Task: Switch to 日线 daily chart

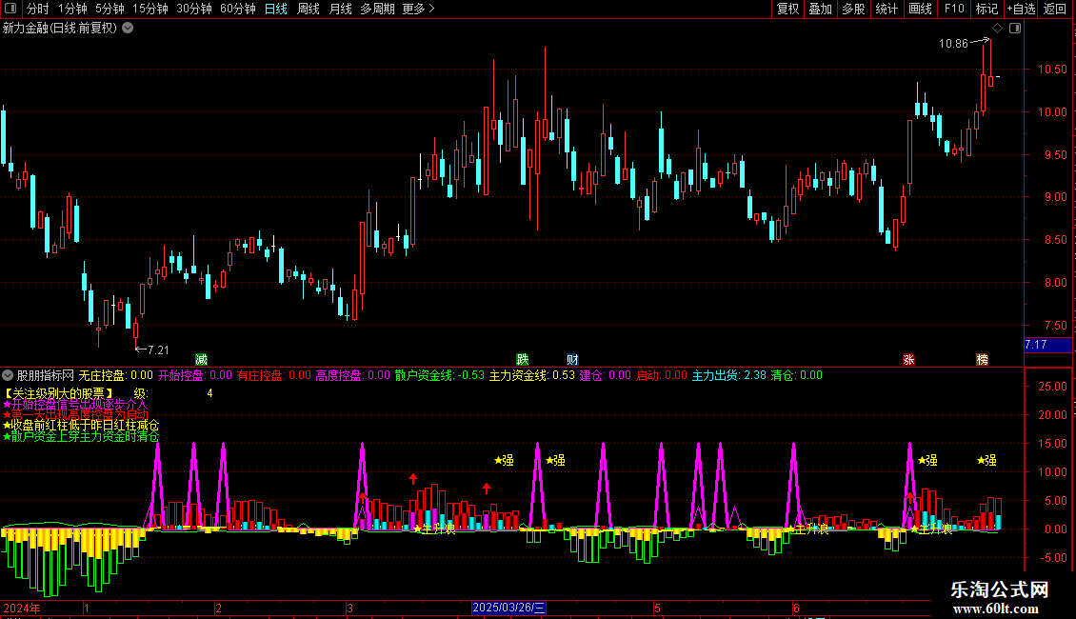Action: coord(276,9)
